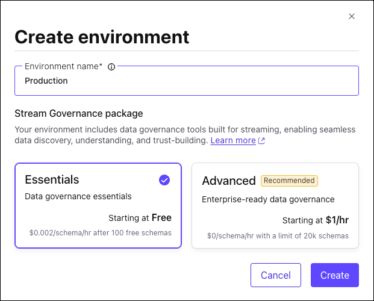Close the Create environment dialog
374x301 pixels.
[x=352, y=16]
